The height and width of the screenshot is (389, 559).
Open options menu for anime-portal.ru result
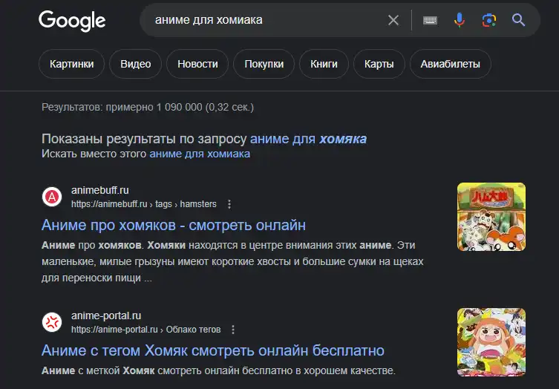(233, 330)
